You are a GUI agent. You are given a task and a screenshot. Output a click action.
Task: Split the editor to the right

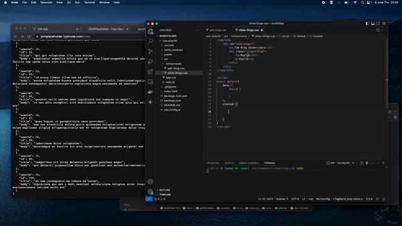pos(378,30)
